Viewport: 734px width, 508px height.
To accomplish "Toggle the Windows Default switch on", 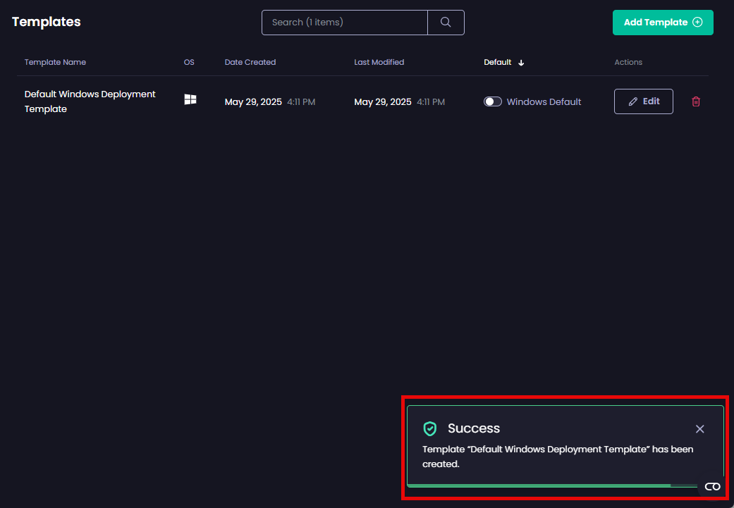I will [493, 101].
